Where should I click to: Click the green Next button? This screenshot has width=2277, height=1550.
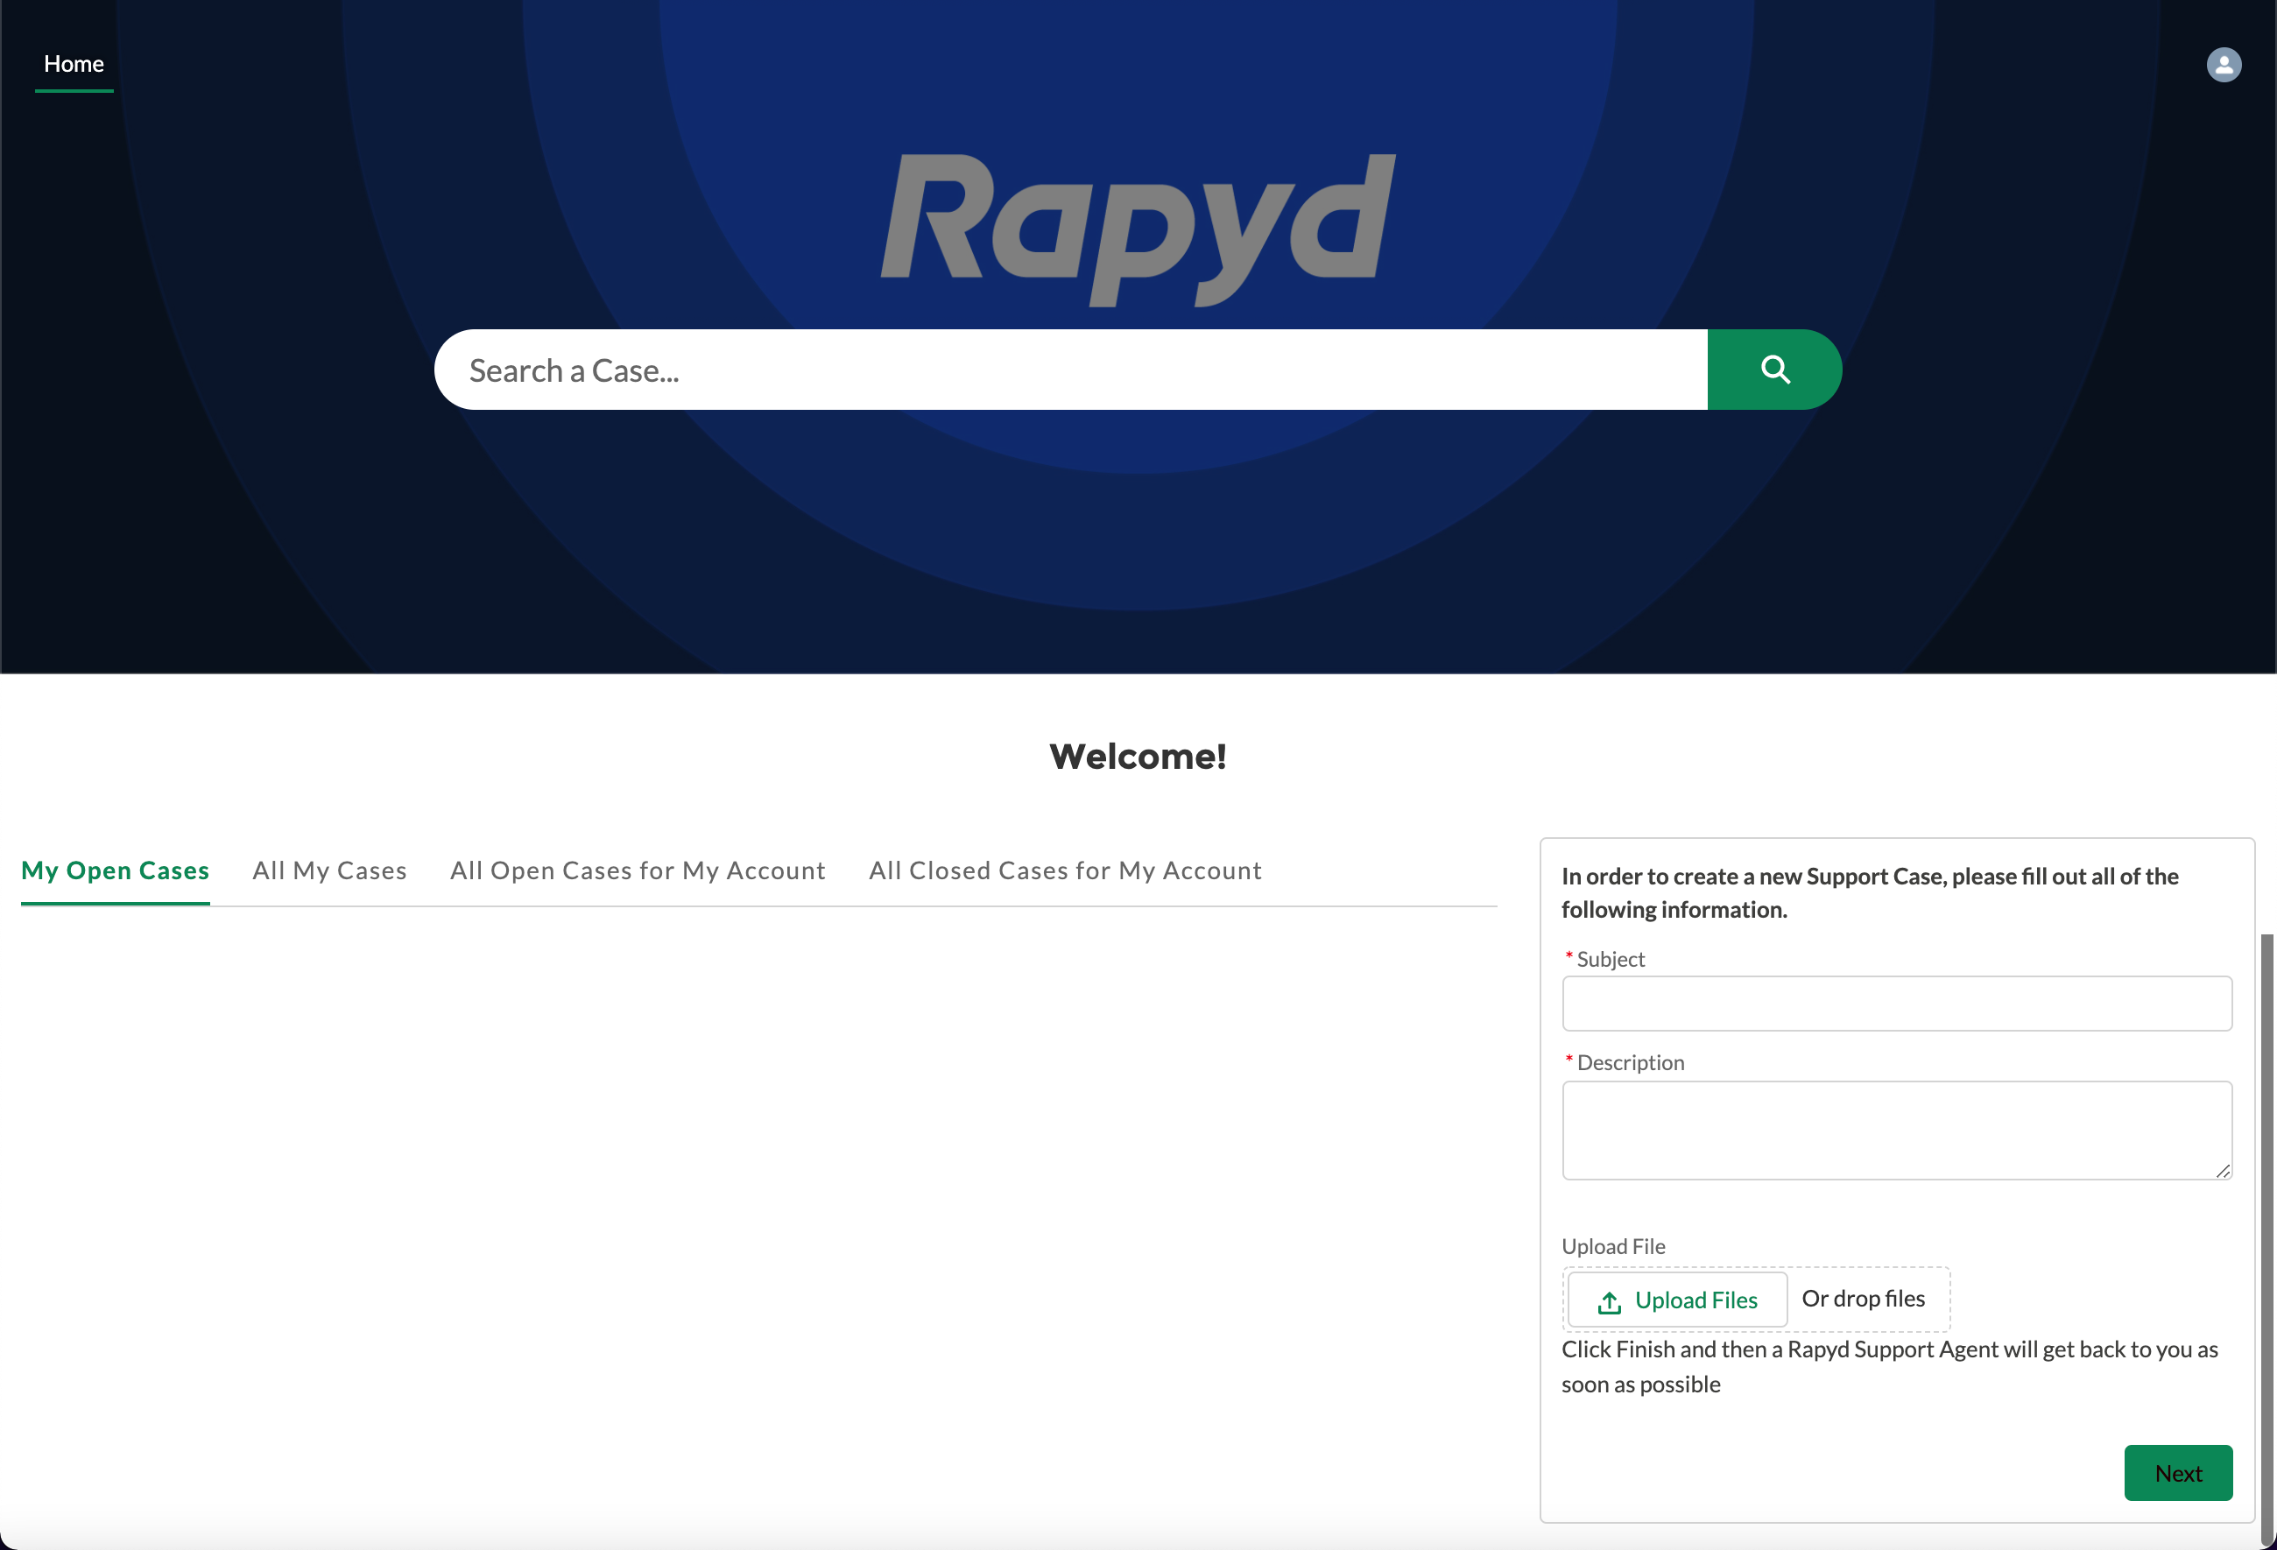2177,1473
